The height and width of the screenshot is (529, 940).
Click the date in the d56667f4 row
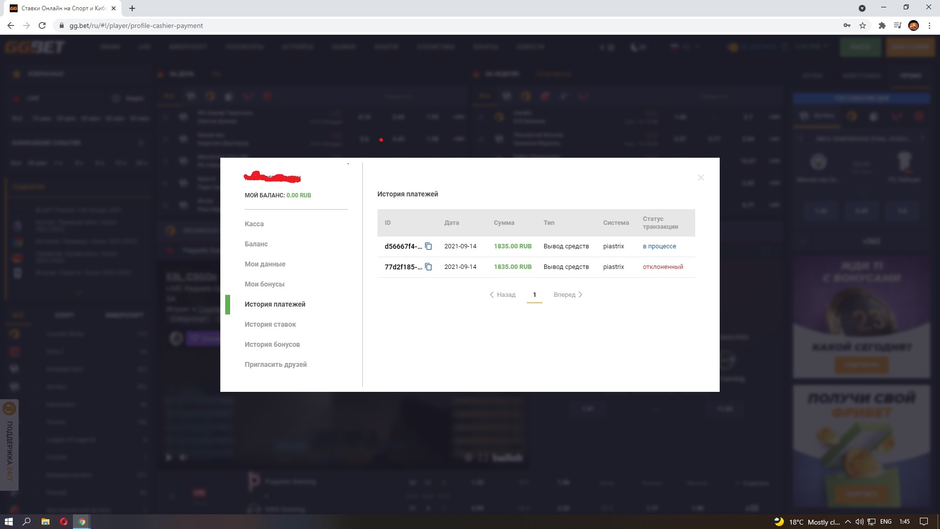[460, 246]
